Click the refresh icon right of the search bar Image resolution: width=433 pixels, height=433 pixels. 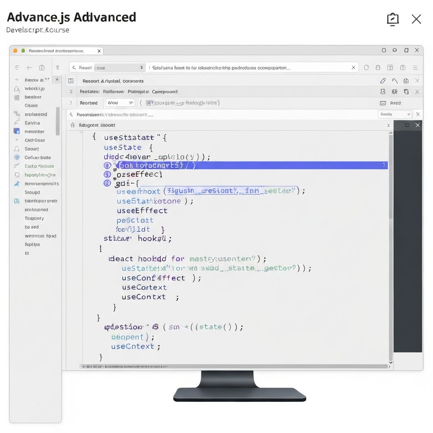coord(365,67)
